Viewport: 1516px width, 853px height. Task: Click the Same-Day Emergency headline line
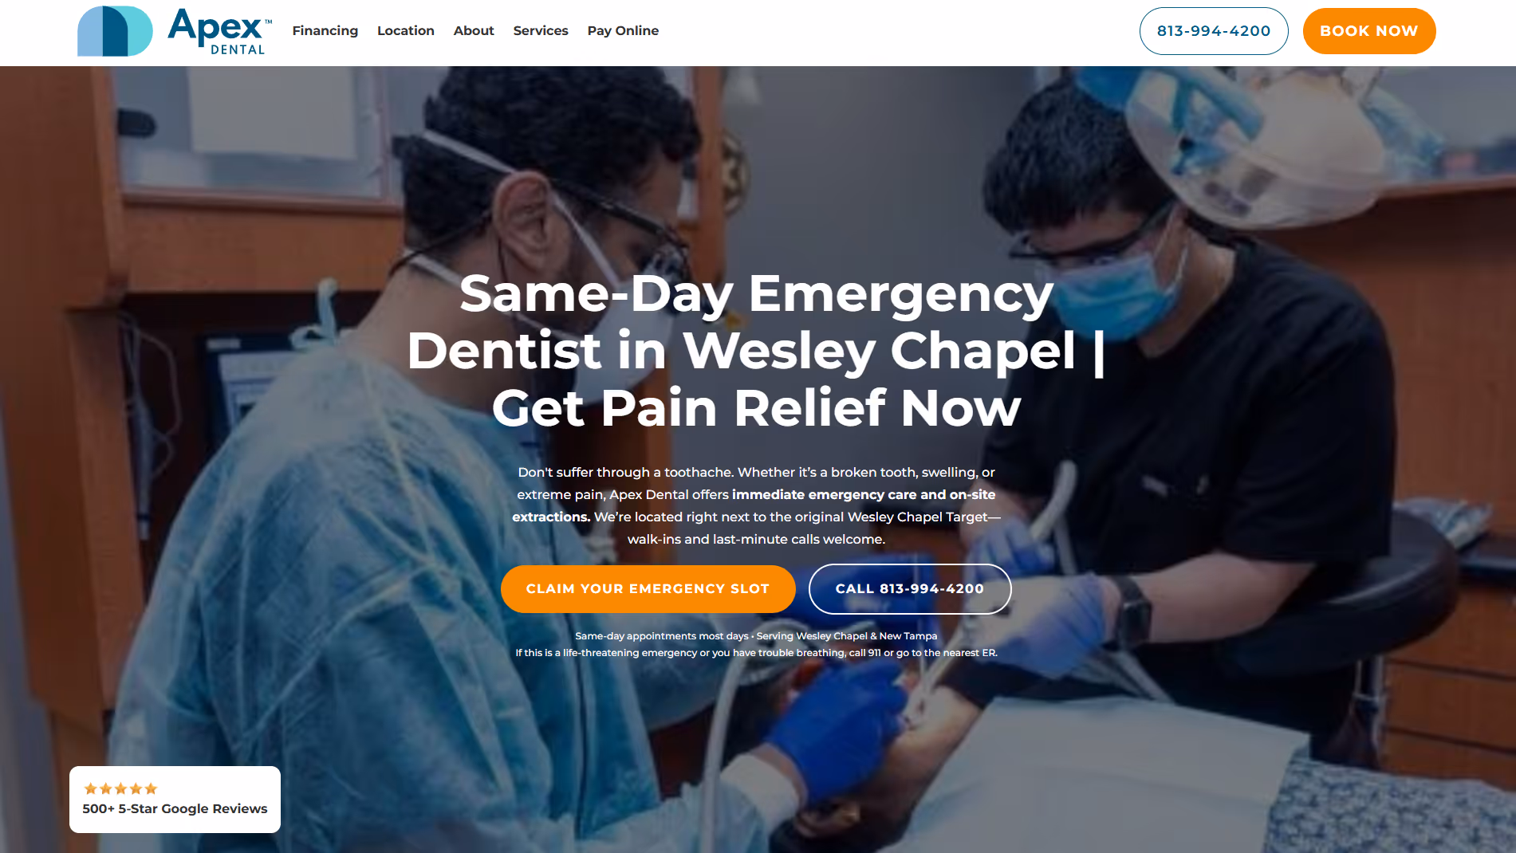(x=756, y=293)
